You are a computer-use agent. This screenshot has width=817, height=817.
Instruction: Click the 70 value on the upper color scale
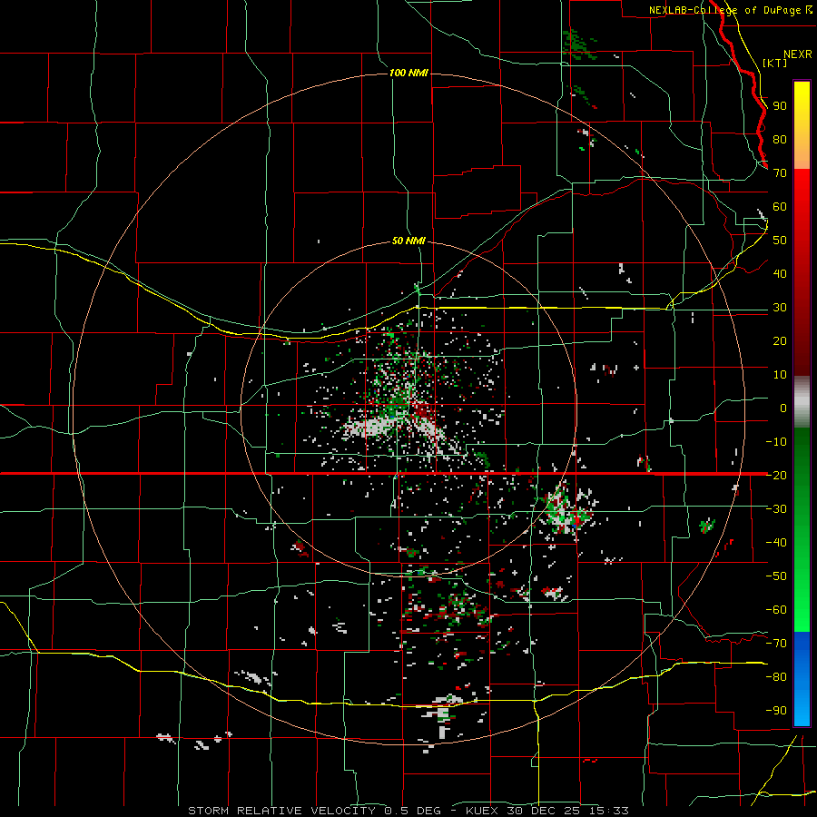[780, 173]
